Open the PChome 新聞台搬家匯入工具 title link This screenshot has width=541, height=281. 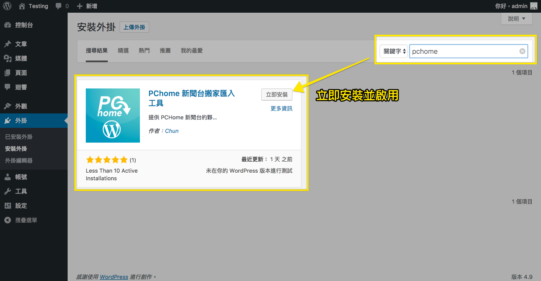coord(191,99)
